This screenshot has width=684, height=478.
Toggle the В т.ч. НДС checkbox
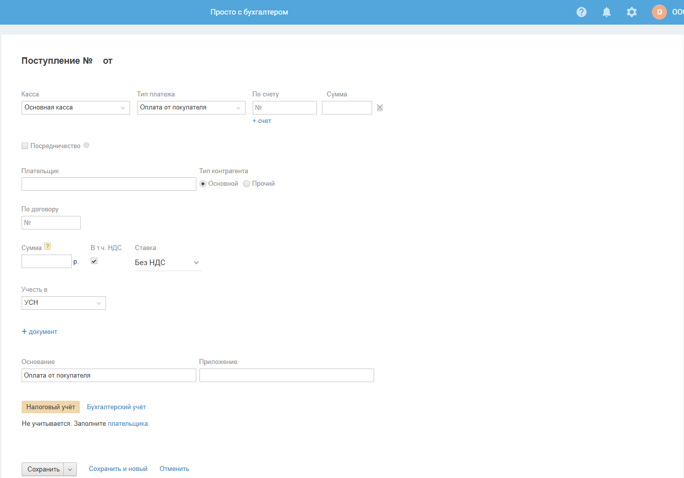[x=94, y=261]
